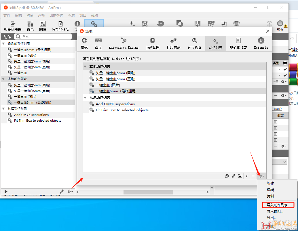Viewport: 298px width, 231px height.
Task: Select Add CMYK separations in Actions panel
Action: 41,115
